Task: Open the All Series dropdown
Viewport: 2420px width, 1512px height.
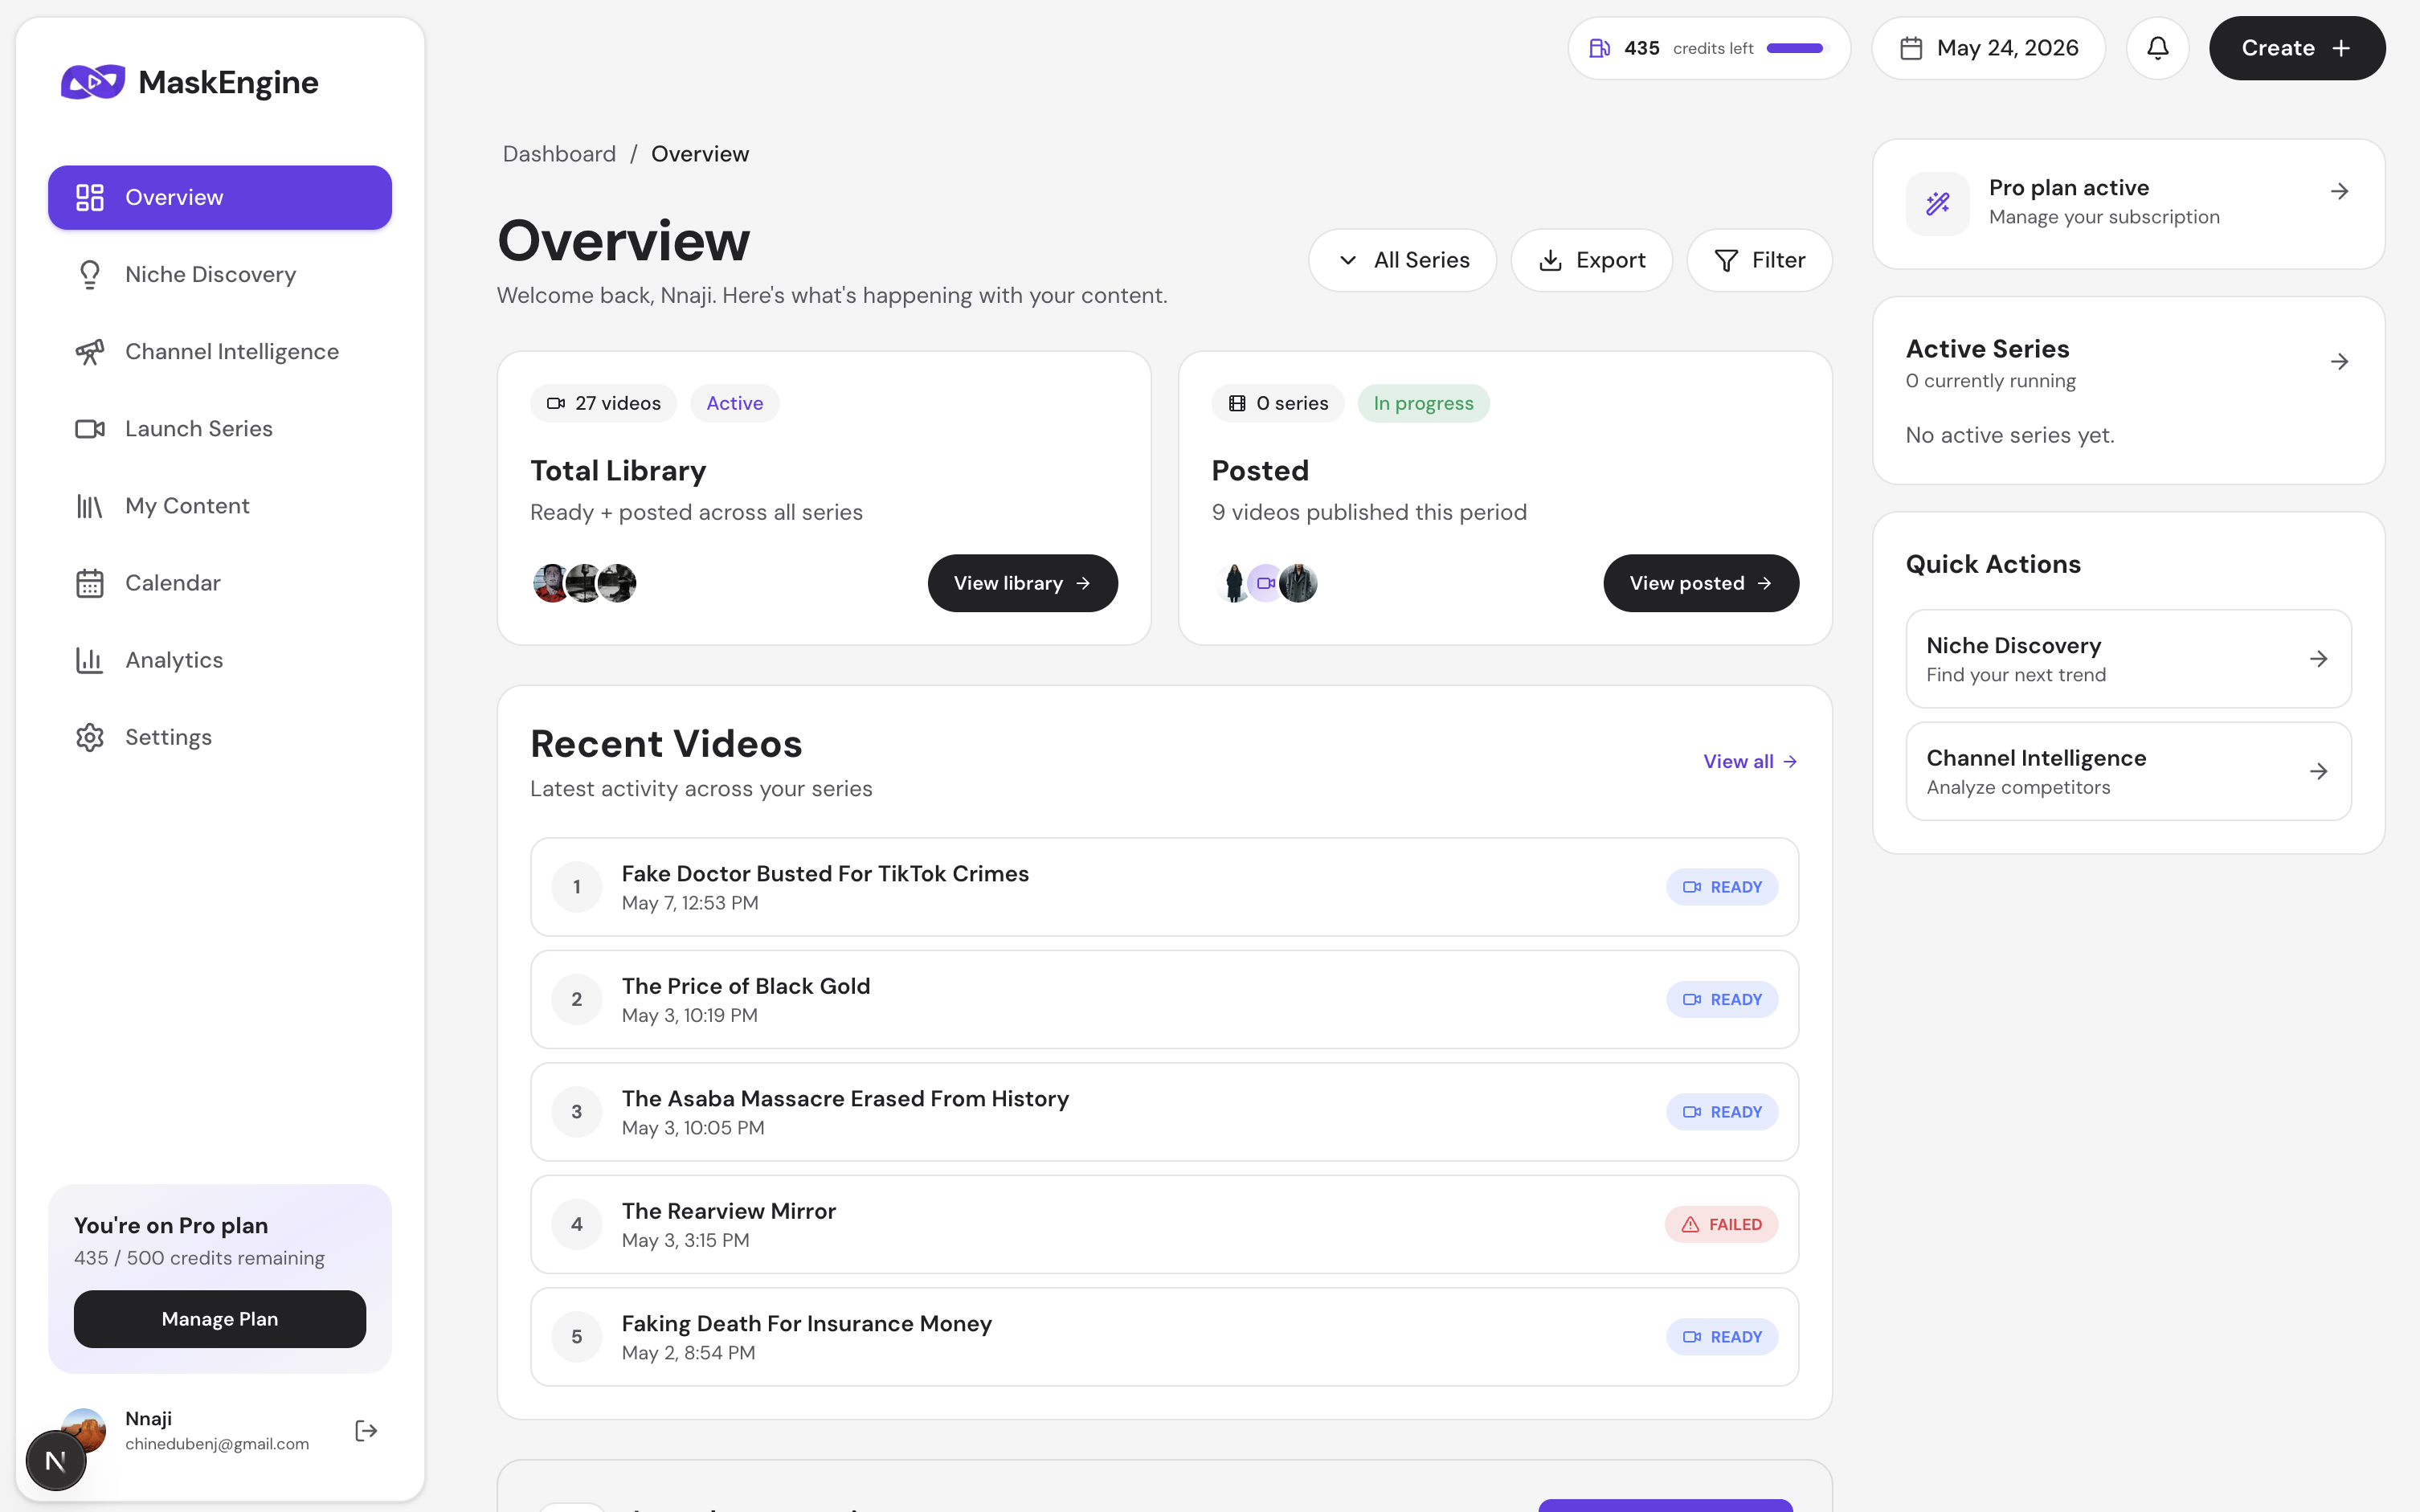Action: pyautogui.click(x=1402, y=260)
